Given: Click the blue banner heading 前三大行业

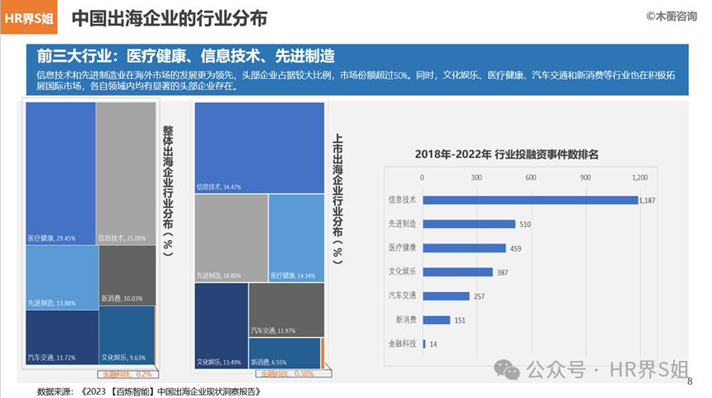Looking at the screenshot, I should click(185, 56).
